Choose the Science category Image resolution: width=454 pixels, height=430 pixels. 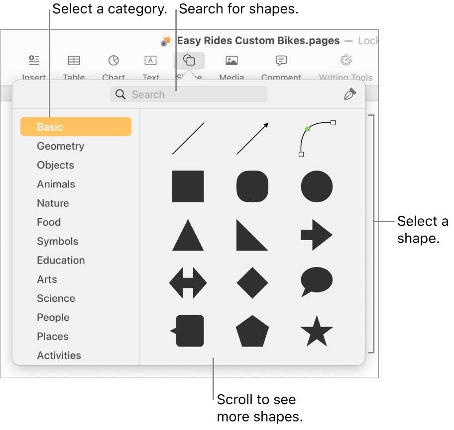tap(56, 298)
